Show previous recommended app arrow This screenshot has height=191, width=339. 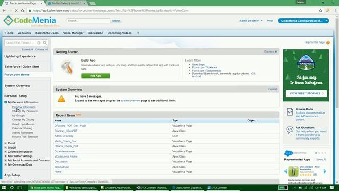(x=286, y=171)
